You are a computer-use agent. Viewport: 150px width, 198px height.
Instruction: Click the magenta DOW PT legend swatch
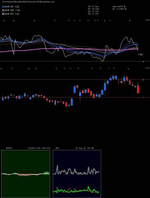(3, 14)
